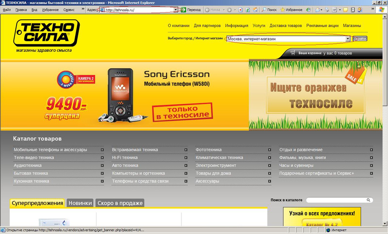Open the Информация link

click(237, 26)
